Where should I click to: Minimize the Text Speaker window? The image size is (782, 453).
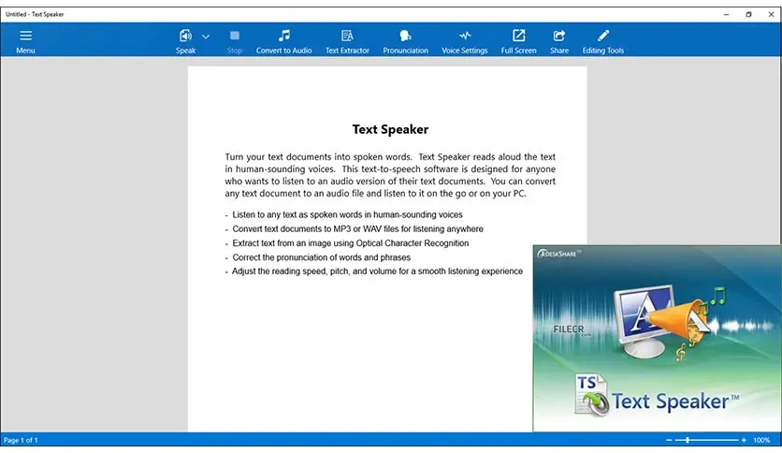pyautogui.click(x=726, y=14)
